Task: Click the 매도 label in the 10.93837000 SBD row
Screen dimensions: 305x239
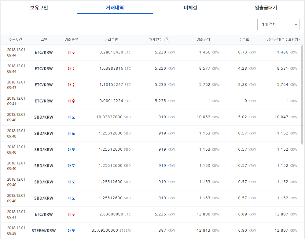Action: [x=72, y=117]
